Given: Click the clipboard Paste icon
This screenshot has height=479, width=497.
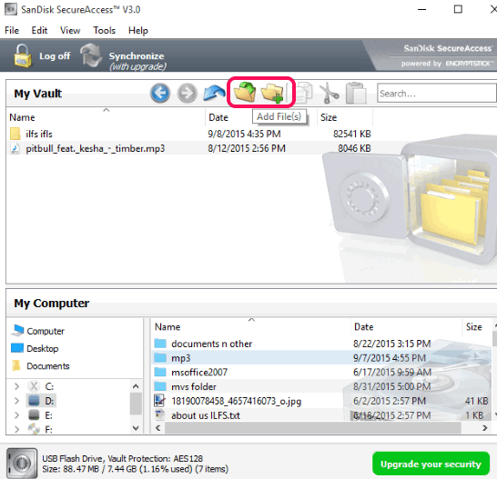Looking at the screenshot, I should pos(356,93).
